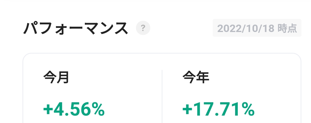Click the plus sign before 4.56%
The width and height of the screenshot is (311, 123).
(48, 110)
